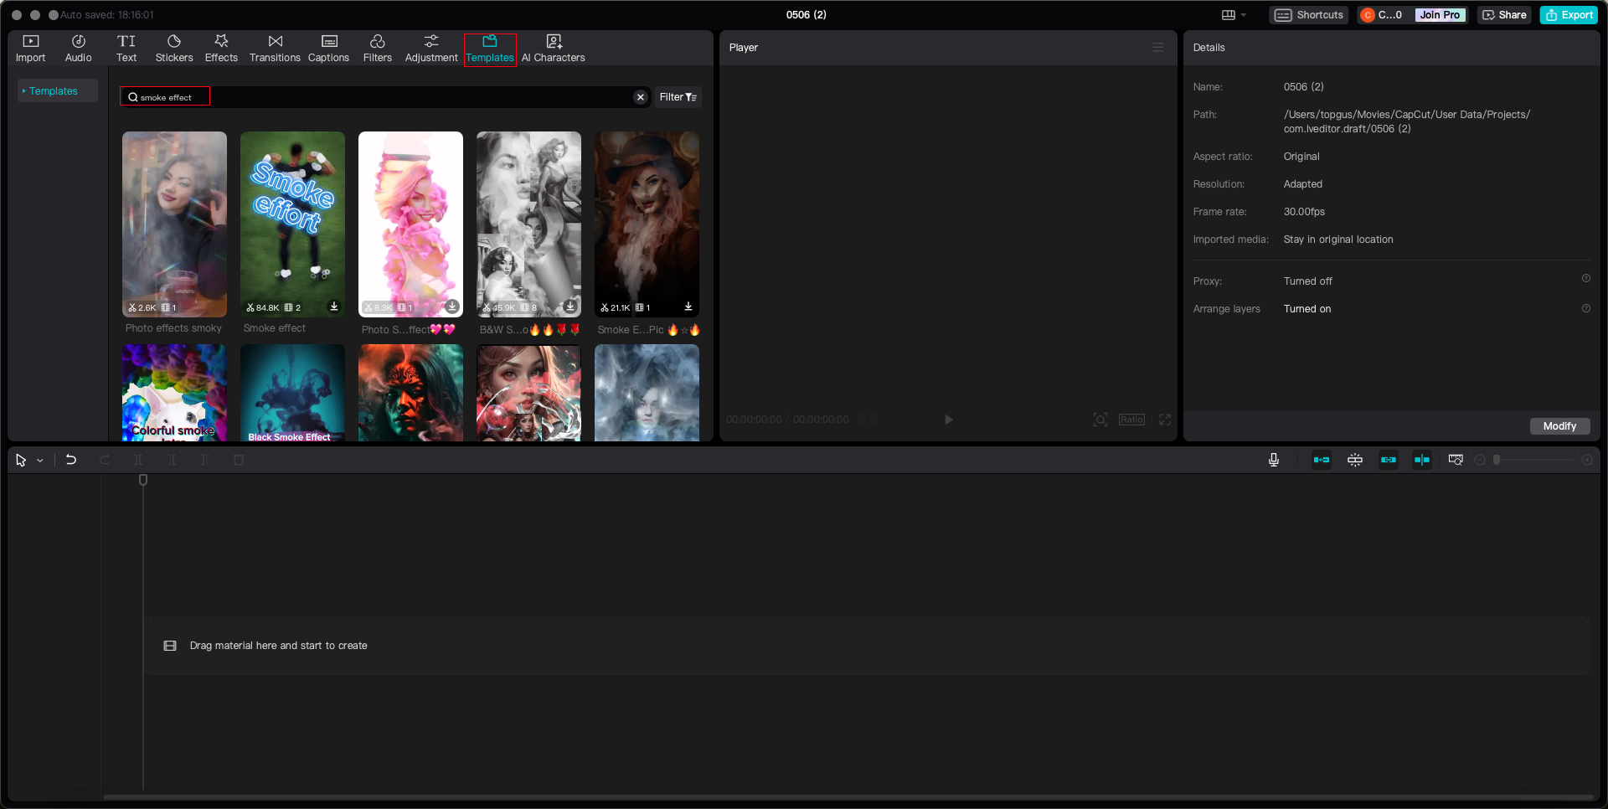Screen dimensions: 1608x809
Task: Export the project
Action: pos(1569,15)
